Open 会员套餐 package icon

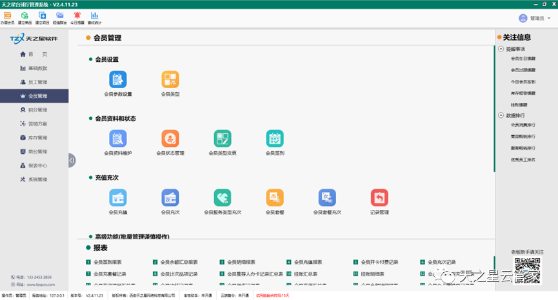tap(275, 198)
